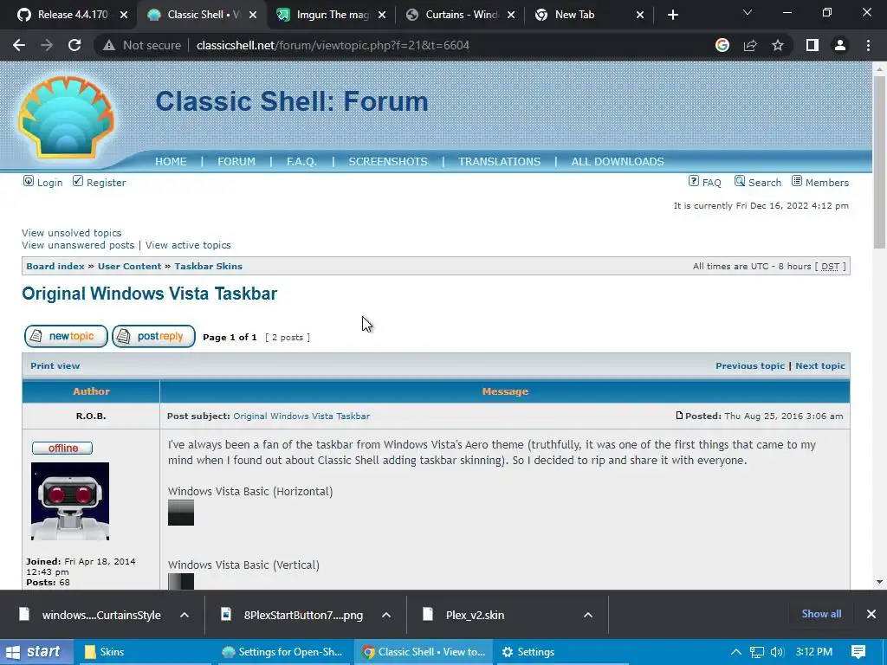The height and width of the screenshot is (665, 887).
Task: Open the F.A.Q. menu item
Action: (x=301, y=162)
